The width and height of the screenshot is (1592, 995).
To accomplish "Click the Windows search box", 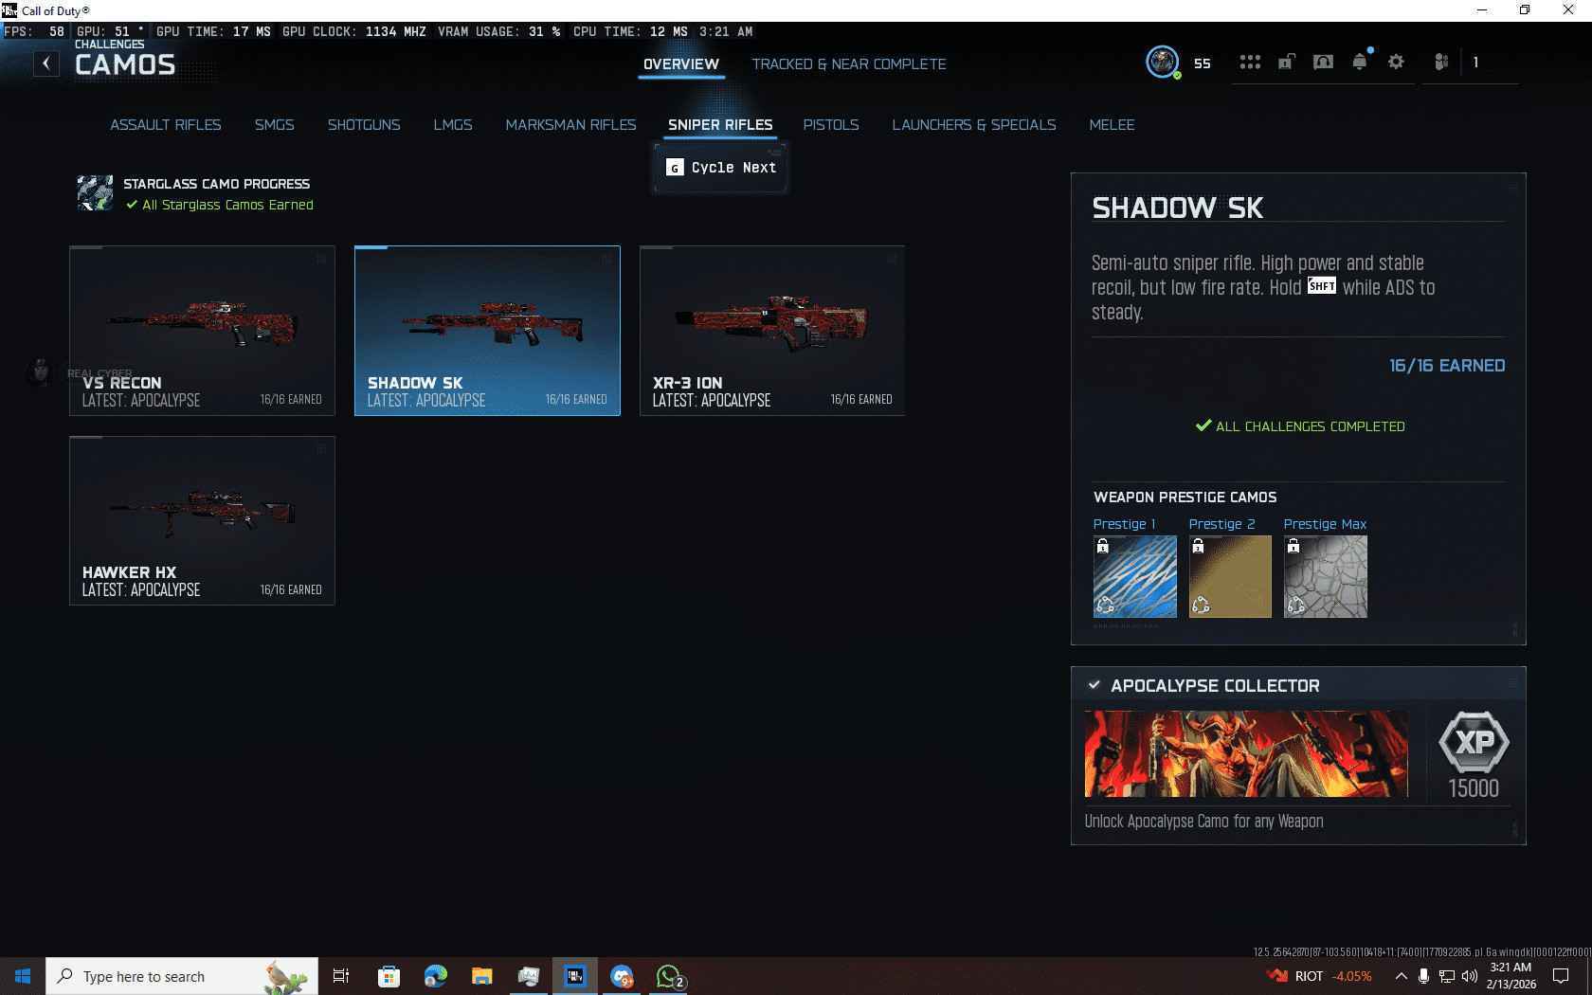I will point(182,976).
